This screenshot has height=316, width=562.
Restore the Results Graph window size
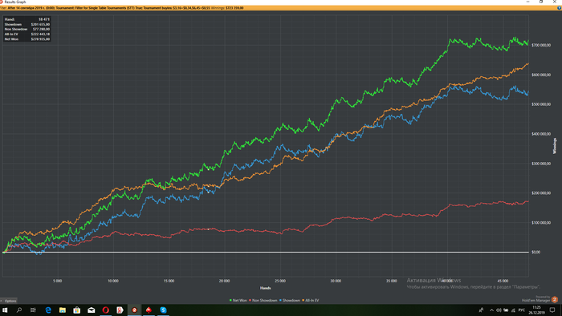pos(541,2)
